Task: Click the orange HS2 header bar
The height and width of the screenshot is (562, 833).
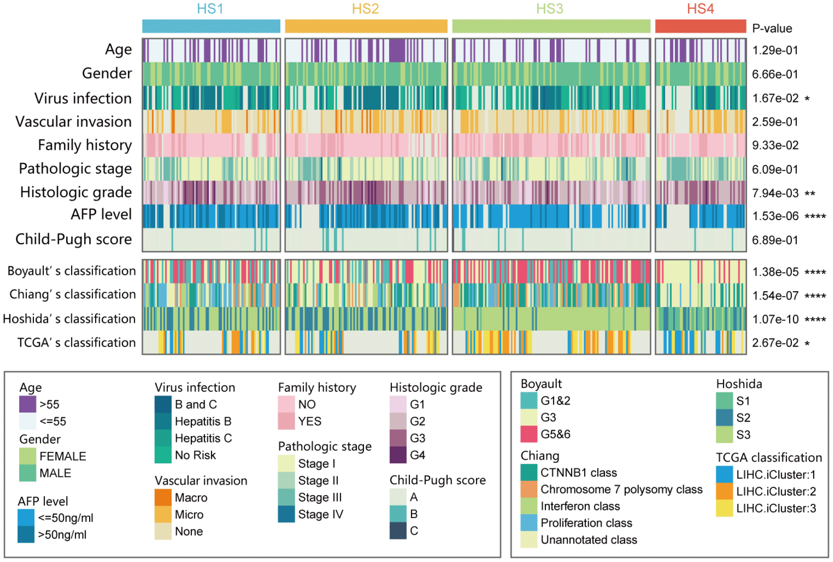Action: [x=366, y=26]
